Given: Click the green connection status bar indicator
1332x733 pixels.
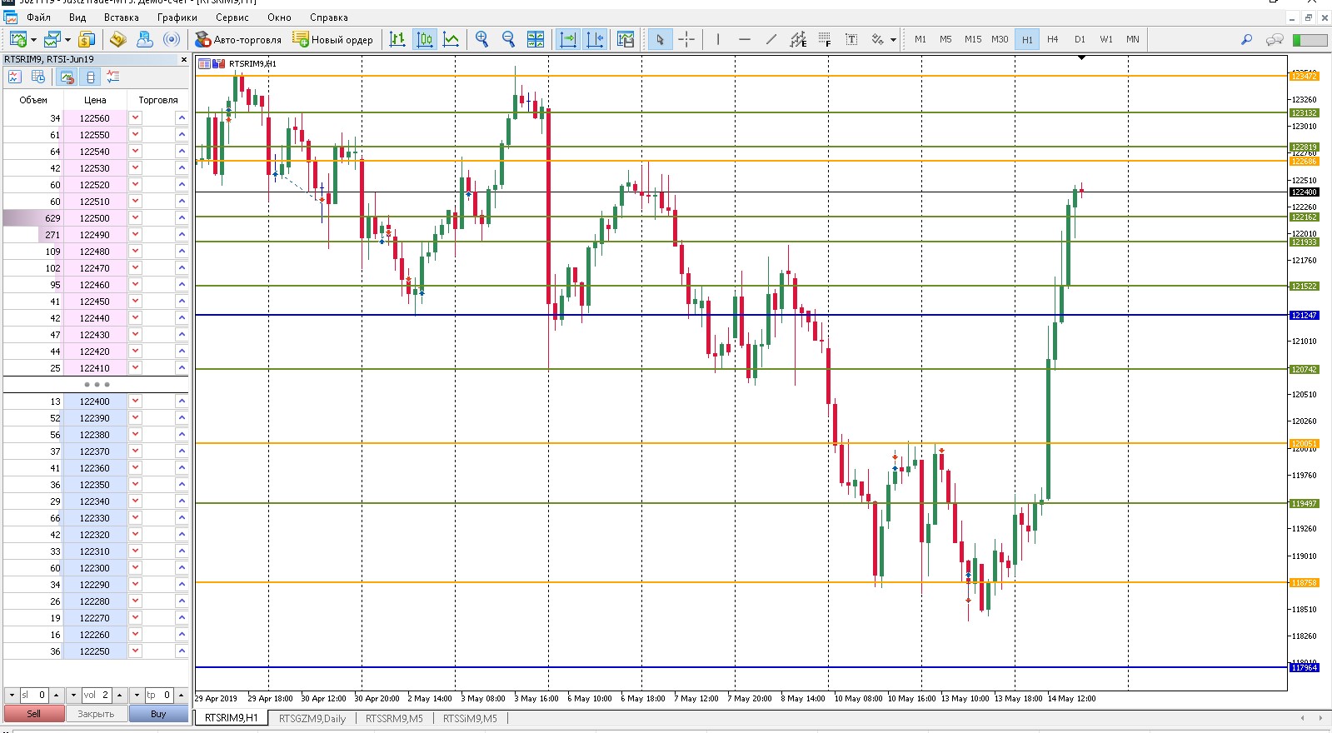Looking at the screenshot, I should (1310, 39).
